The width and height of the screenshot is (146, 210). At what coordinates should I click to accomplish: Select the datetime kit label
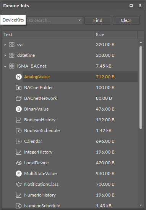(x=26, y=55)
